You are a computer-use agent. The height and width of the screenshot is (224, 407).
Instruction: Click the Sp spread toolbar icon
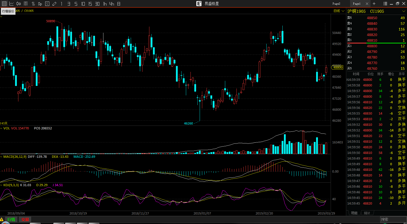[x=40, y=4]
